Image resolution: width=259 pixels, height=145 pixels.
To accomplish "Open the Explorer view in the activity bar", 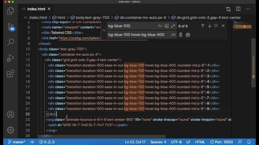I will (x=11, y=11).
